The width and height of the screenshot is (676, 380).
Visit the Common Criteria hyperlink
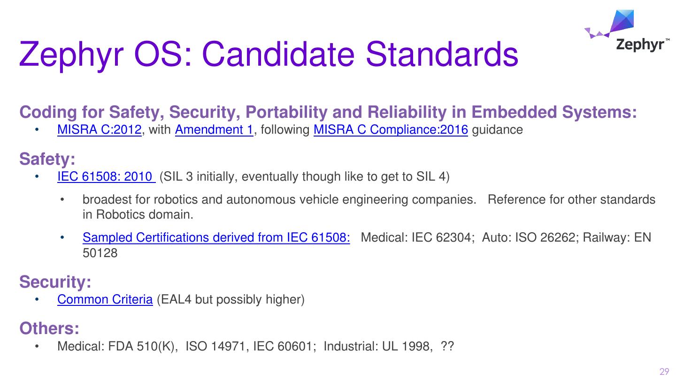point(105,299)
